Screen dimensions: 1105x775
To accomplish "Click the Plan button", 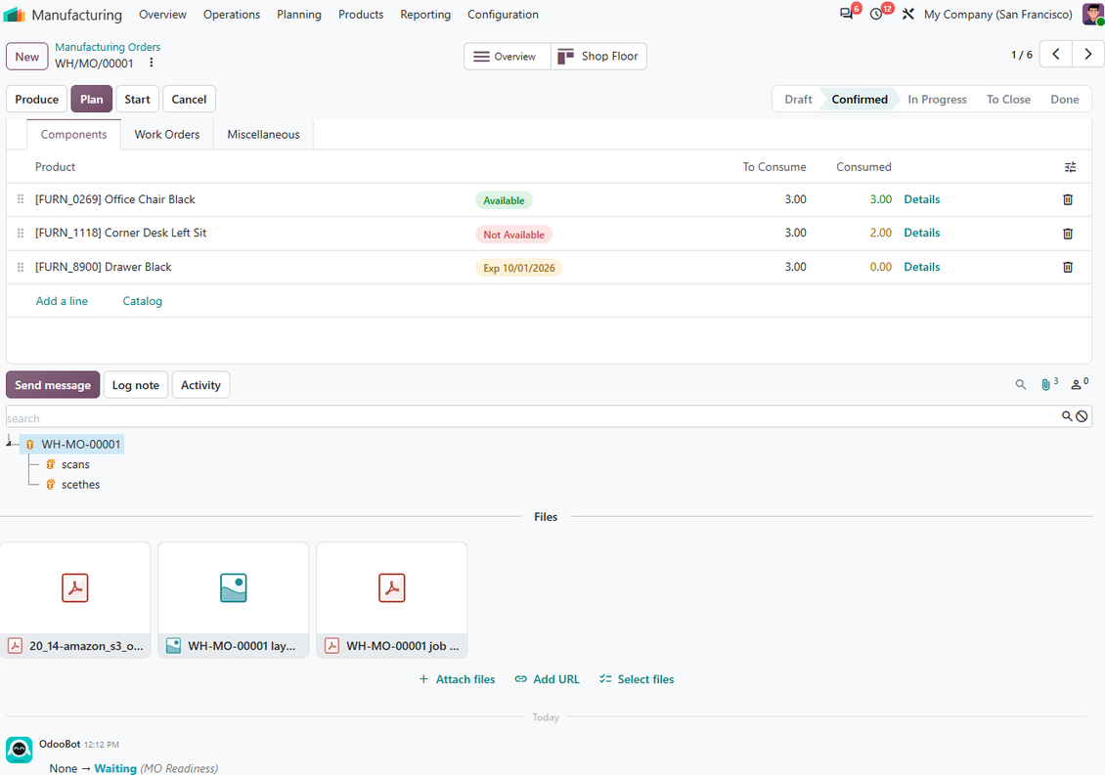I will click(x=92, y=100).
